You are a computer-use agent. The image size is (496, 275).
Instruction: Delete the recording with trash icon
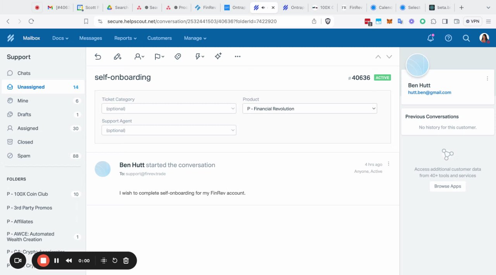point(126,261)
